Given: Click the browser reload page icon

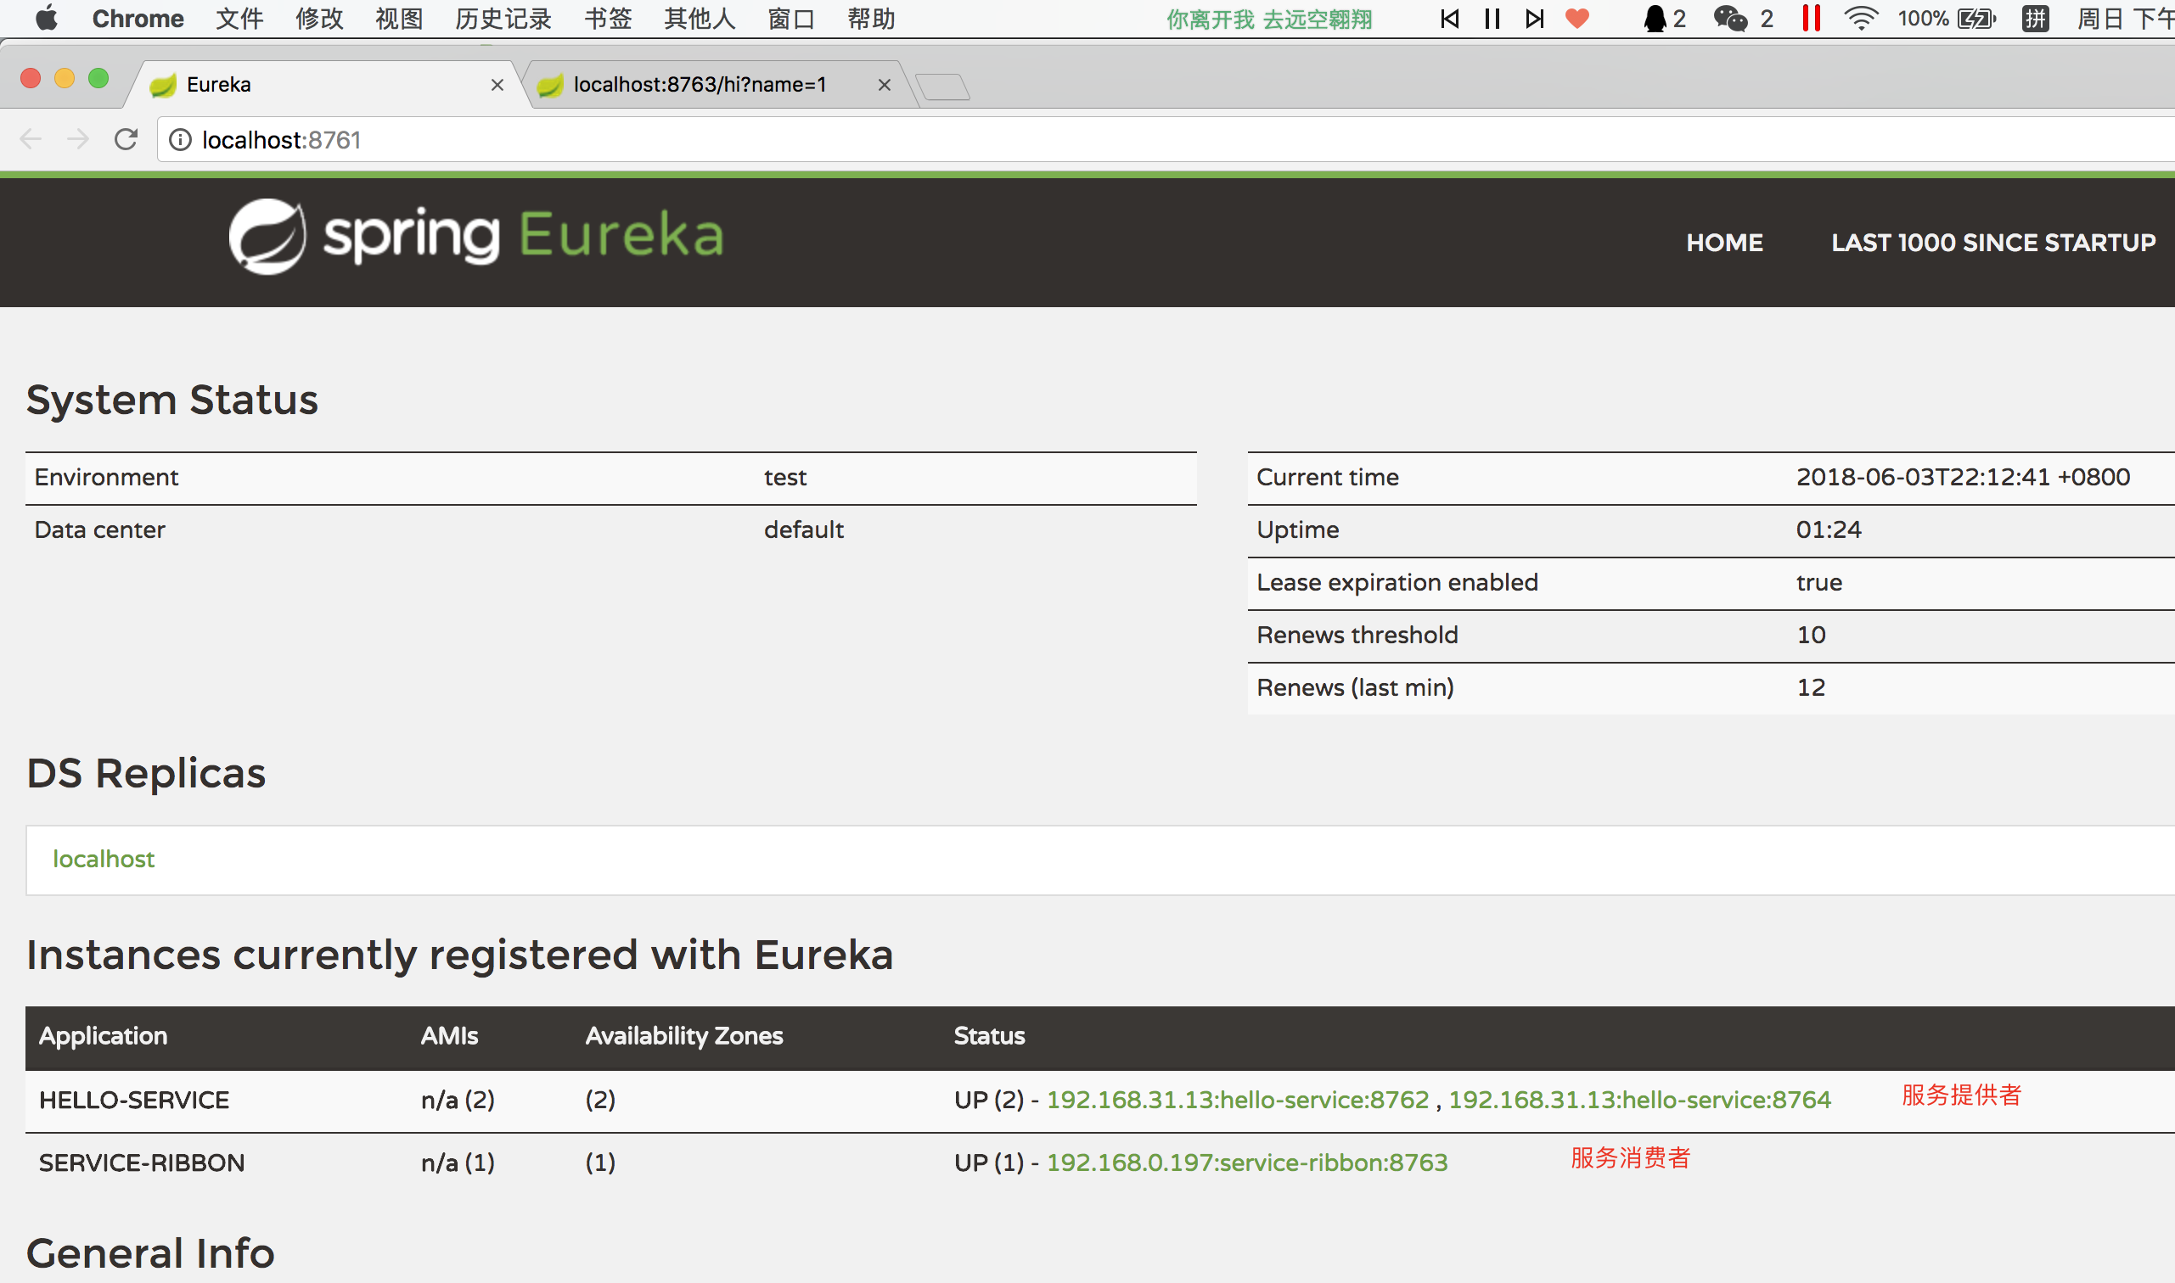Looking at the screenshot, I should pos(126,139).
